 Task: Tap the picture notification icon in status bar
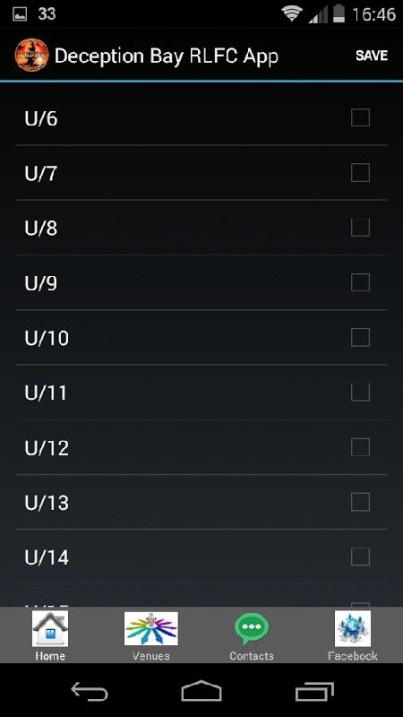tap(19, 14)
